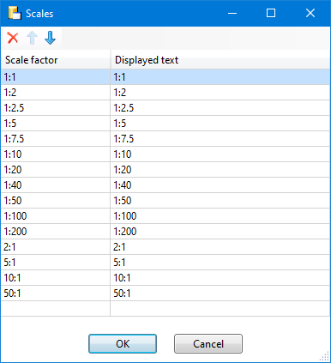Viewport: 331px width, 363px height.
Task: Select the 50:1 displayed text cell
Action: 220,293
